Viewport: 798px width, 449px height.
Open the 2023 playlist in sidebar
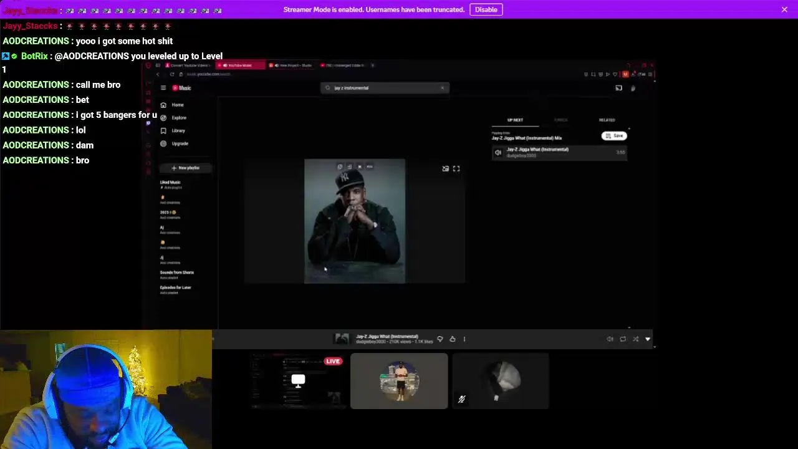(170, 215)
